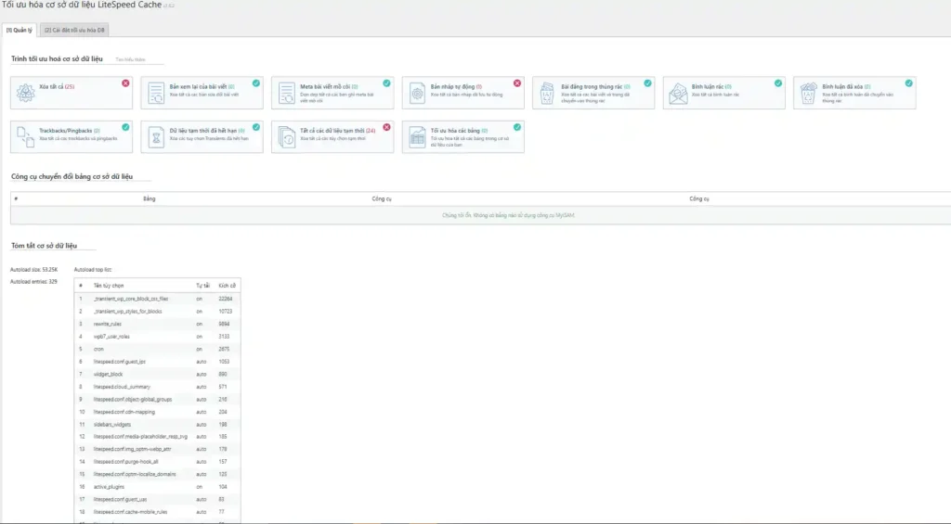The image size is (951, 524).
Task: Click the green check badge on Meta bài viết mồ côi
Action: tap(386, 83)
